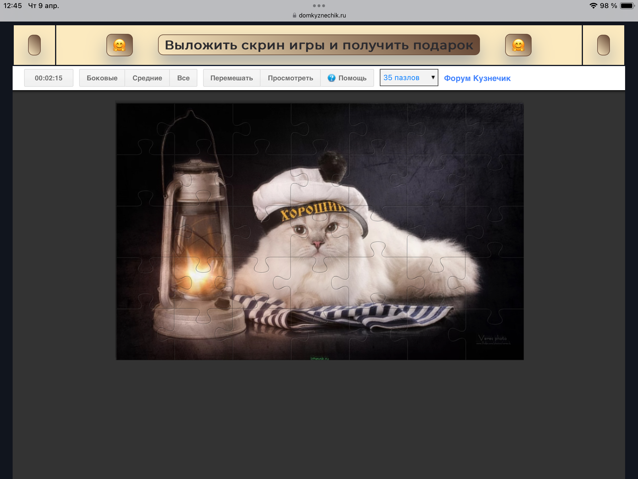
Task: Click the 00:02:15 timer display
Action: (x=48, y=78)
